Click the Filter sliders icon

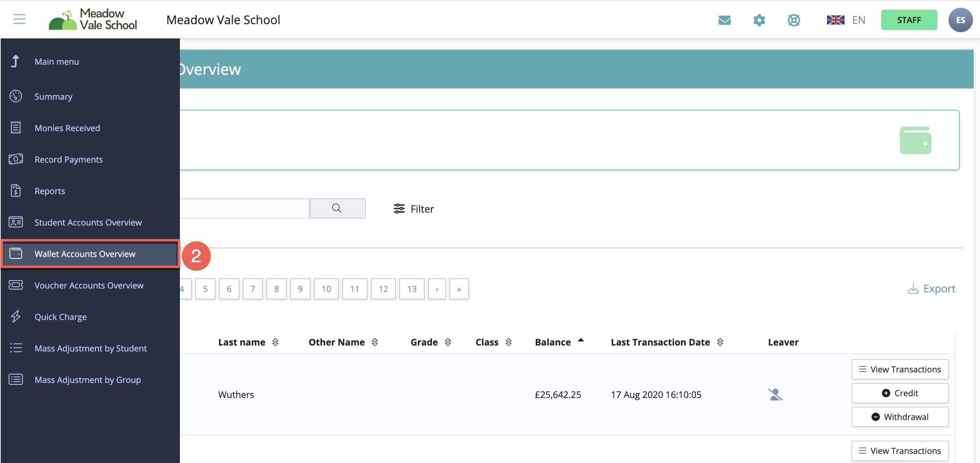coord(399,209)
